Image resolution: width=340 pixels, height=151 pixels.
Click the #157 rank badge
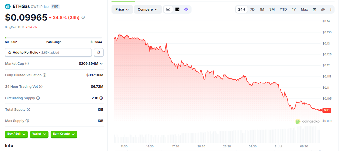55,7
